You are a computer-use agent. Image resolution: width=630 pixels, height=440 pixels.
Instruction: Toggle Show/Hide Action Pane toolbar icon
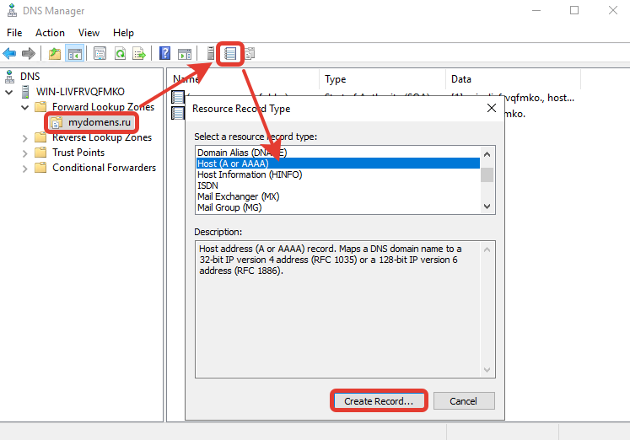pos(185,53)
